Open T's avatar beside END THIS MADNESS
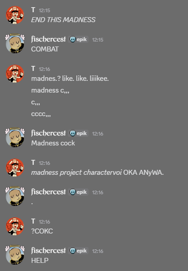This screenshot has width=188, height=271. (x=15, y=15)
